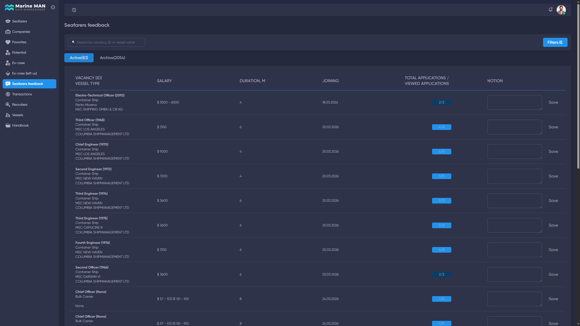This screenshot has height=326, width=580.
Task: Open the Seafarers sidebar icon
Action: point(8,21)
